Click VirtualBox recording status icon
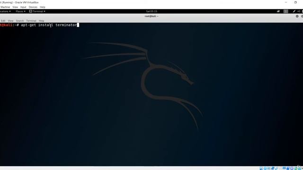The height and width of the screenshot is (170, 303). click(288, 168)
